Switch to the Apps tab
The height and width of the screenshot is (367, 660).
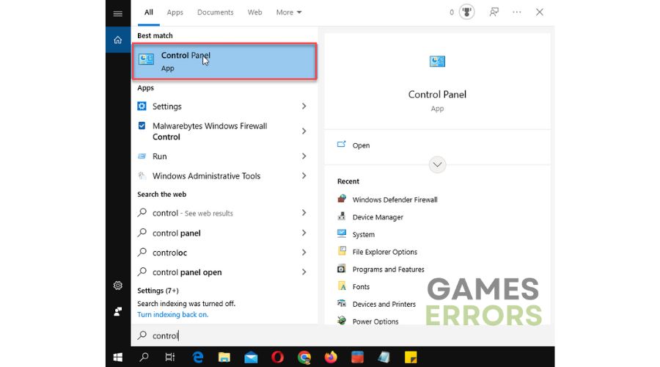coord(175,12)
